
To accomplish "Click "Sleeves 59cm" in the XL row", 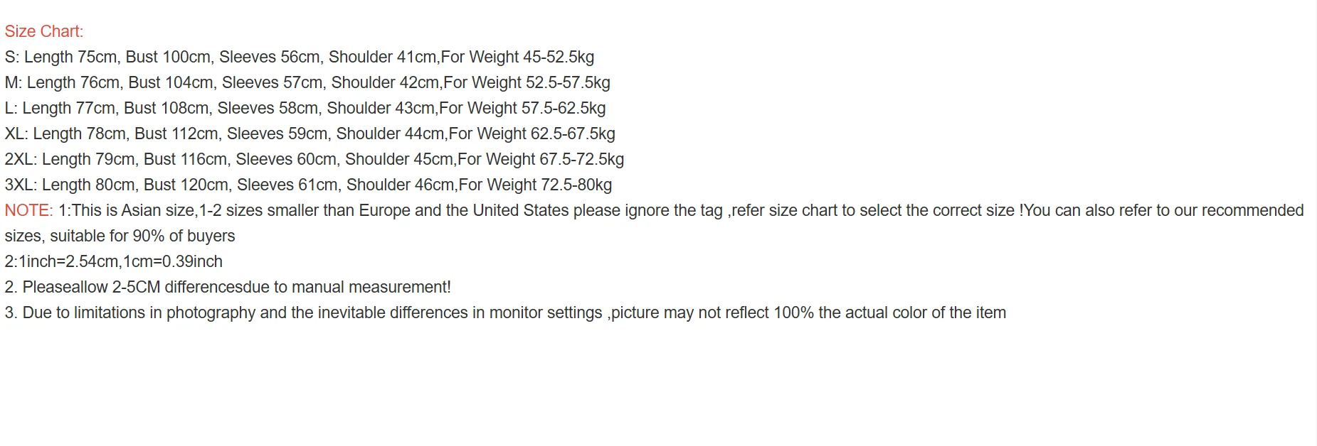I will point(277,134).
